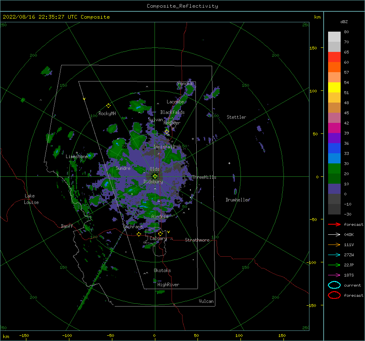Click the Composite_Reflectivity title text
Viewport: 365px width, 341px height.
182,6
